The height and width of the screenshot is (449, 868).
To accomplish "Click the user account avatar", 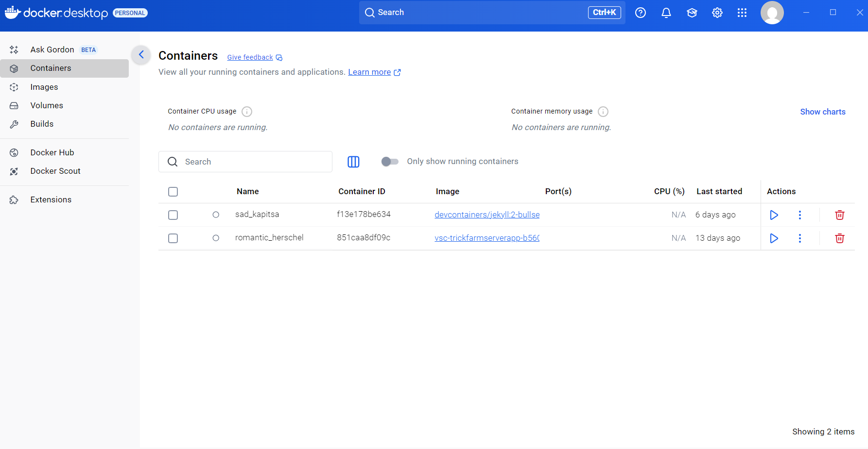I will pos(772,13).
